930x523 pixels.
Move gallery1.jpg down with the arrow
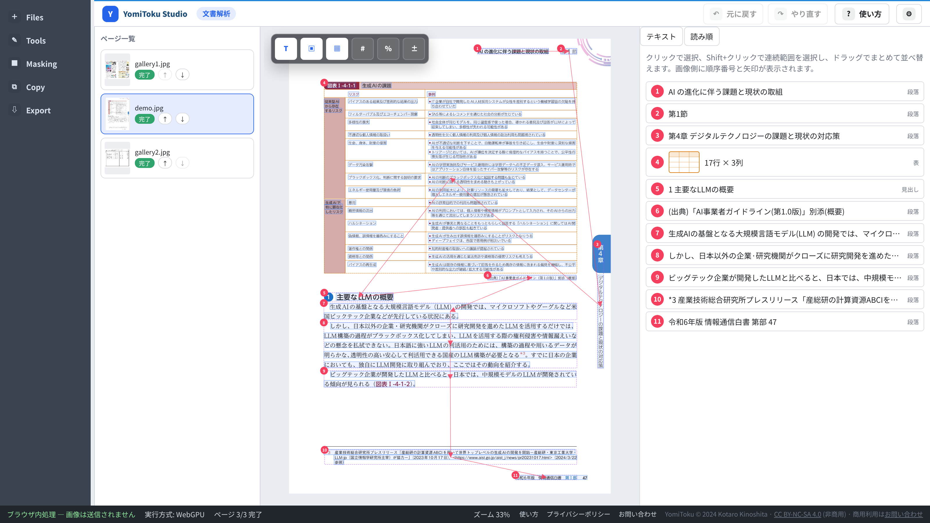coord(182,75)
